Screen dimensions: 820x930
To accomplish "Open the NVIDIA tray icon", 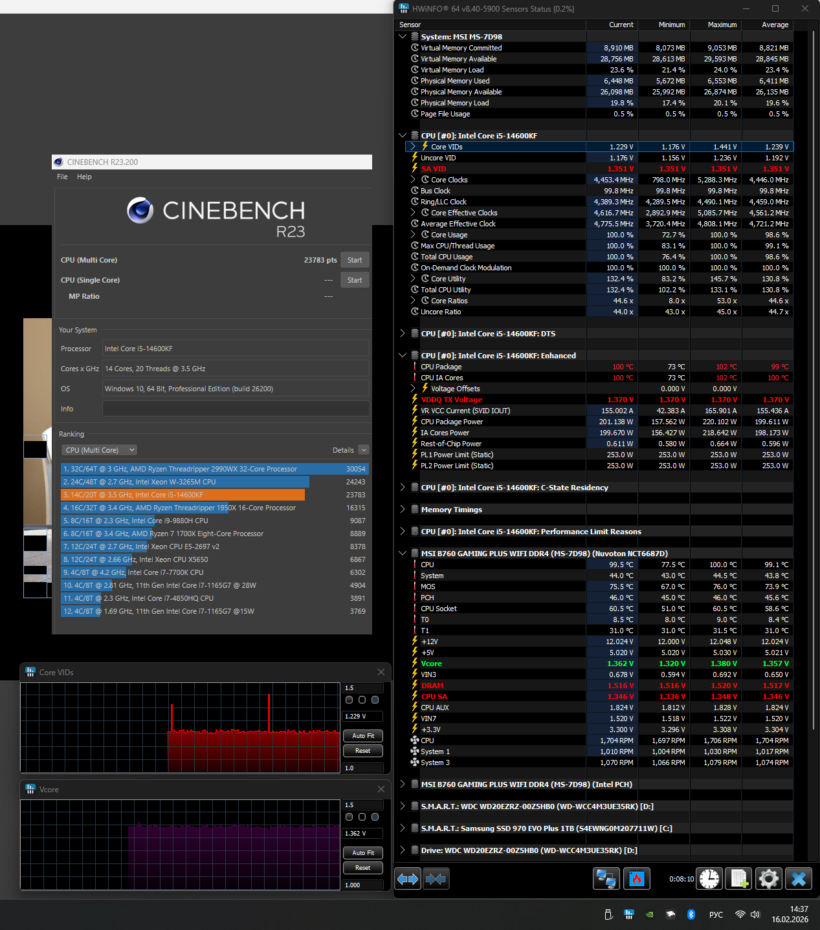I will (x=649, y=914).
